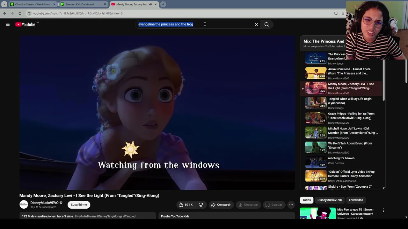Play Anika Noni Rose - Almost There

tap(341, 73)
